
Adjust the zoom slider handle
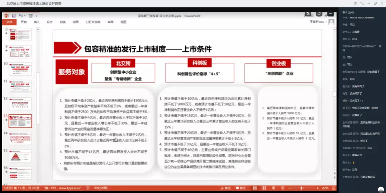(301, 188)
